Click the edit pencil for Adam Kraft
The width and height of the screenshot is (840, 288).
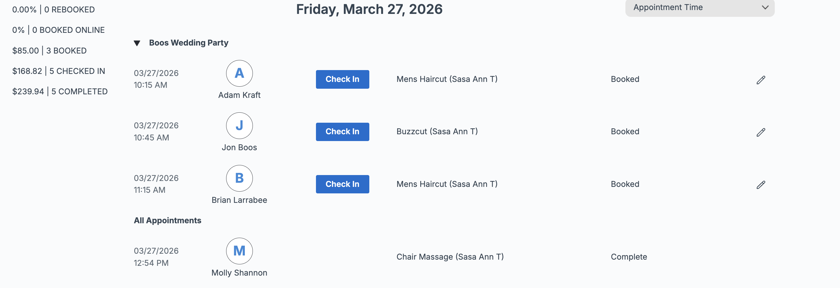(761, 80)
